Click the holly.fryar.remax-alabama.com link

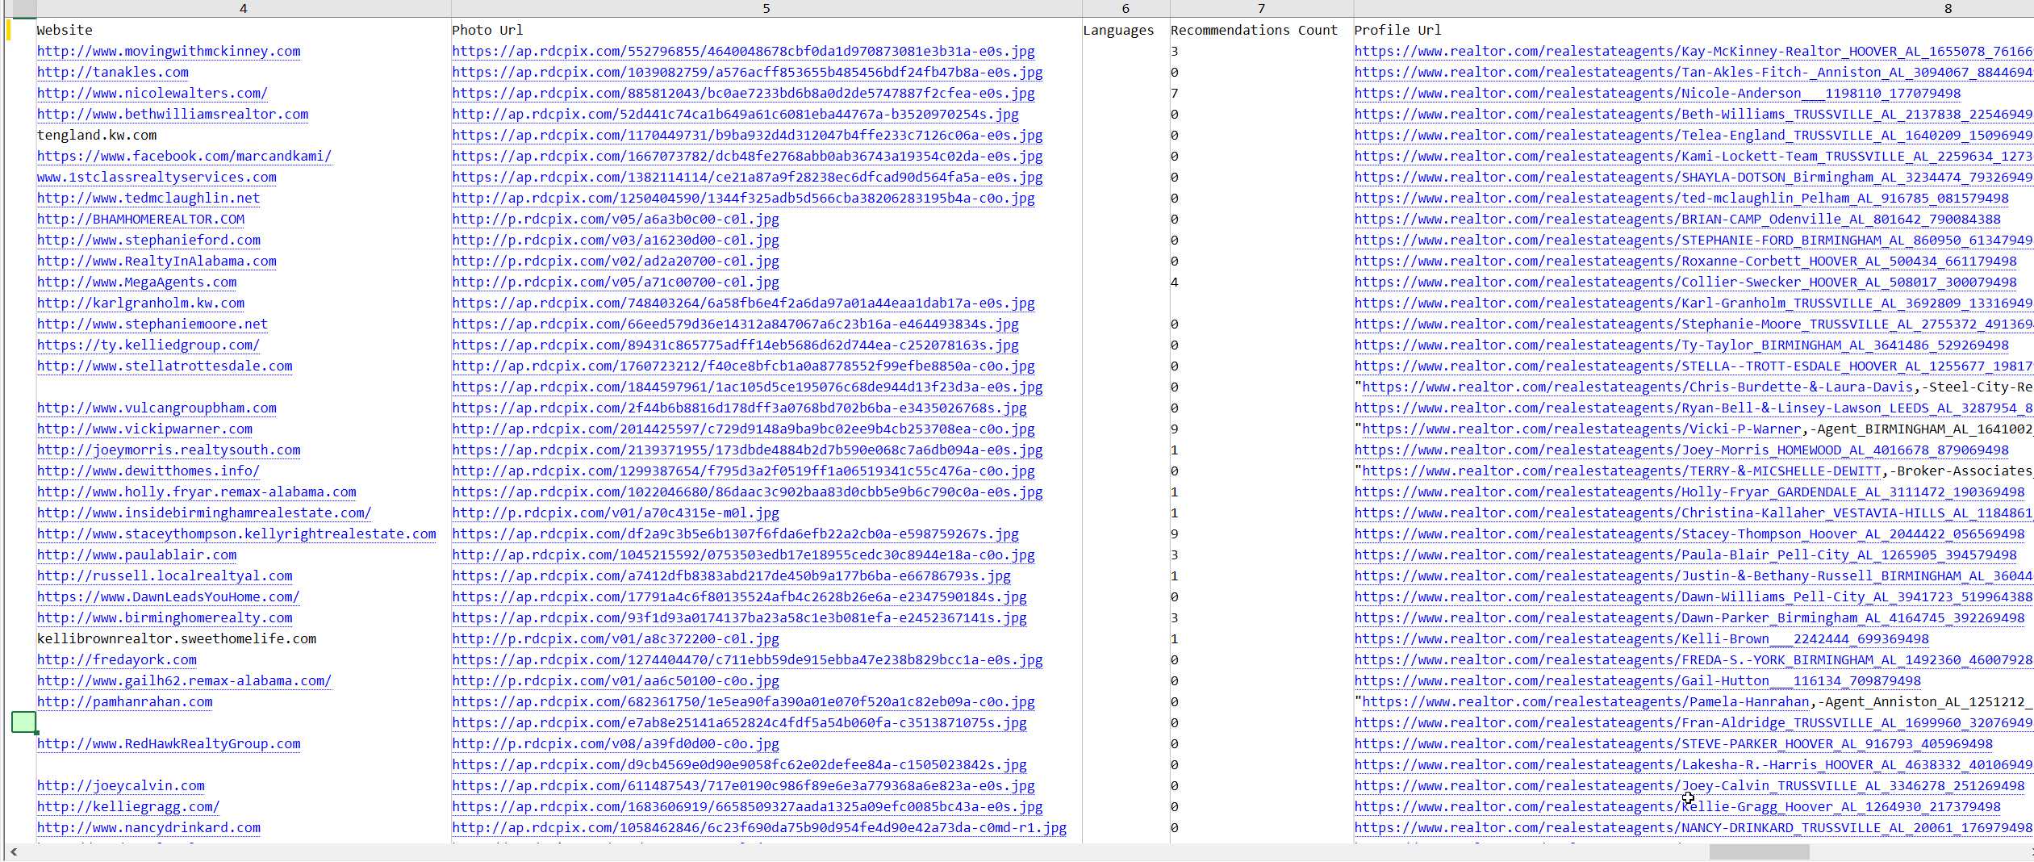197,492
